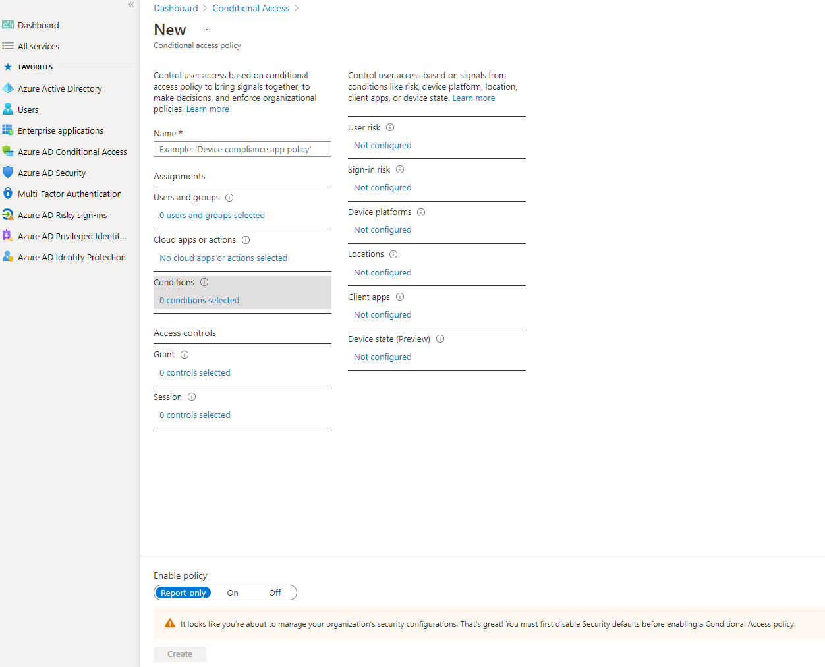Open the ellipsis menu next to New

(x=206, y=30)
